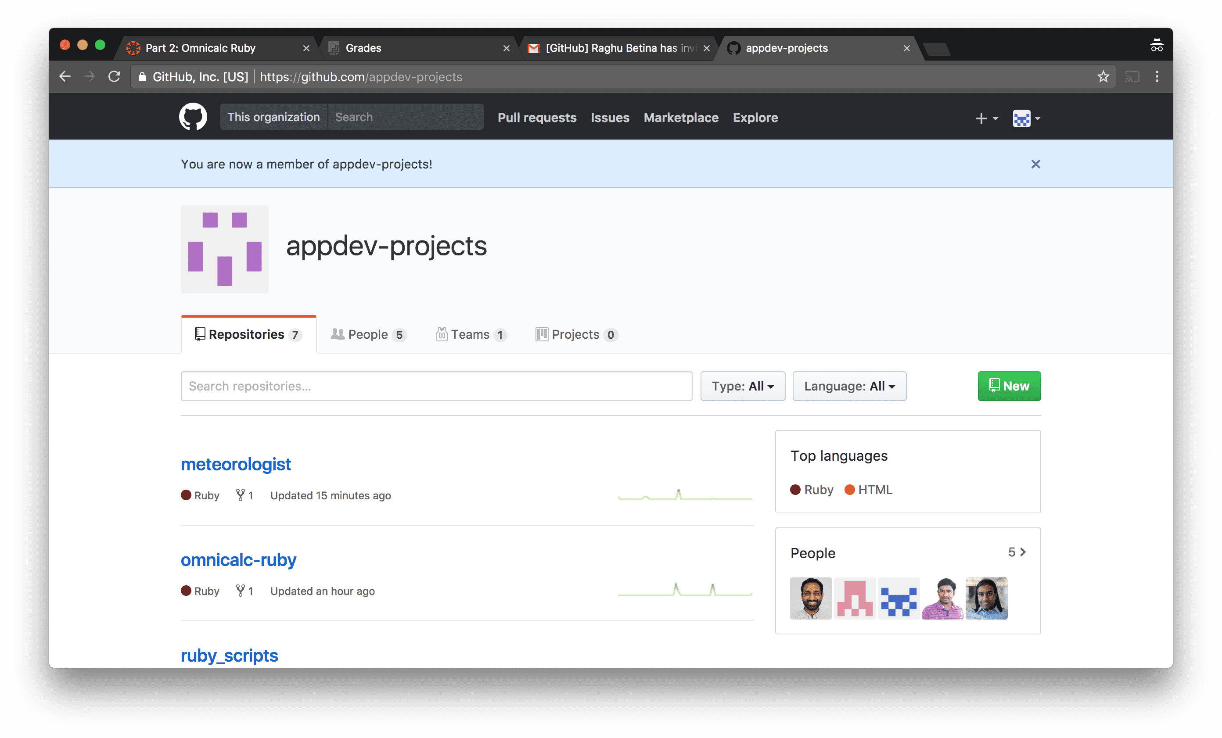1222x738 pixels.
Task: Open the meteorologist repository
Action: tap(236, 464)
